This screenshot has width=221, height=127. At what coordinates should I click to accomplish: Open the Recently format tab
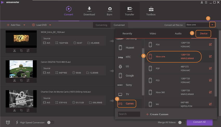click(x=127, y=34)
